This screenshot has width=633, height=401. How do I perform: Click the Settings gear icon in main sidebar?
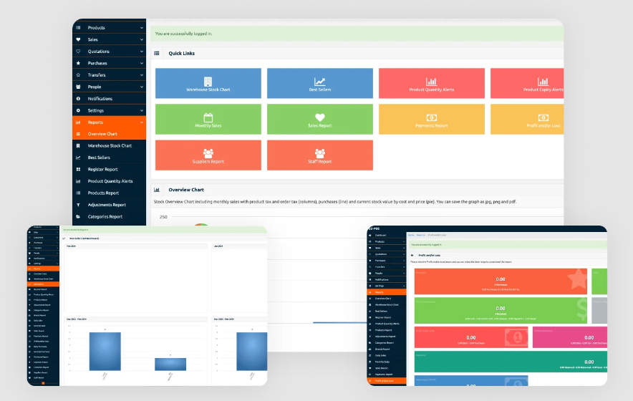click(78, 110)
